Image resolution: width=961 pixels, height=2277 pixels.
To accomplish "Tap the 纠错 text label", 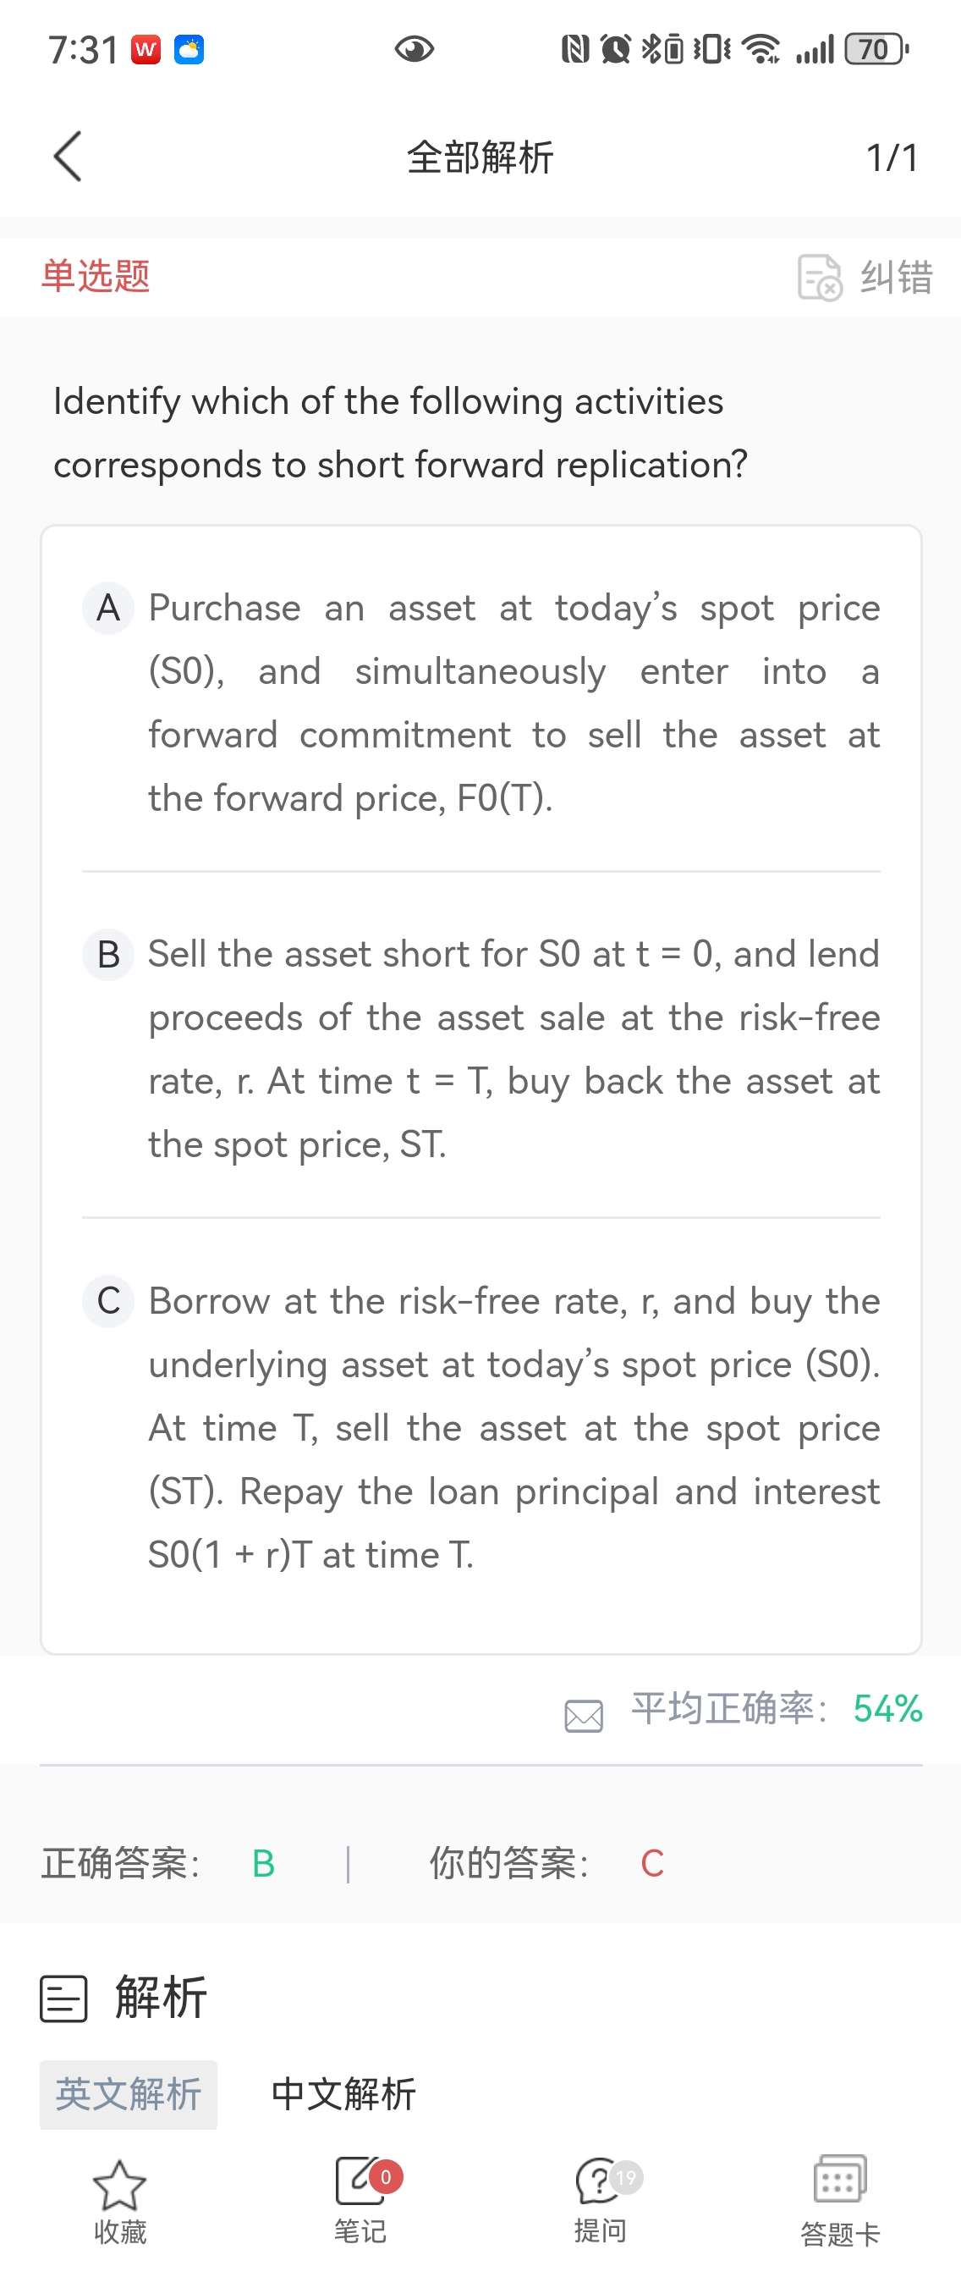I will pos(897,278).
